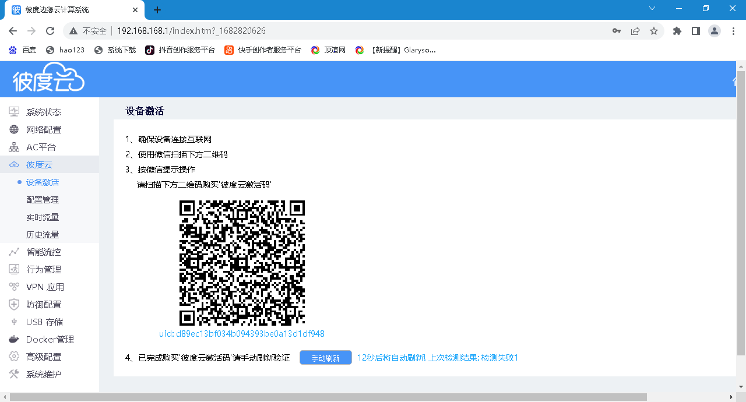The image size is (746, 402).
Task: Click the 手动刷新 button
Action: (x=326, y=358)
